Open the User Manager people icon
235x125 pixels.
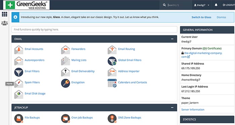(4, 23)
